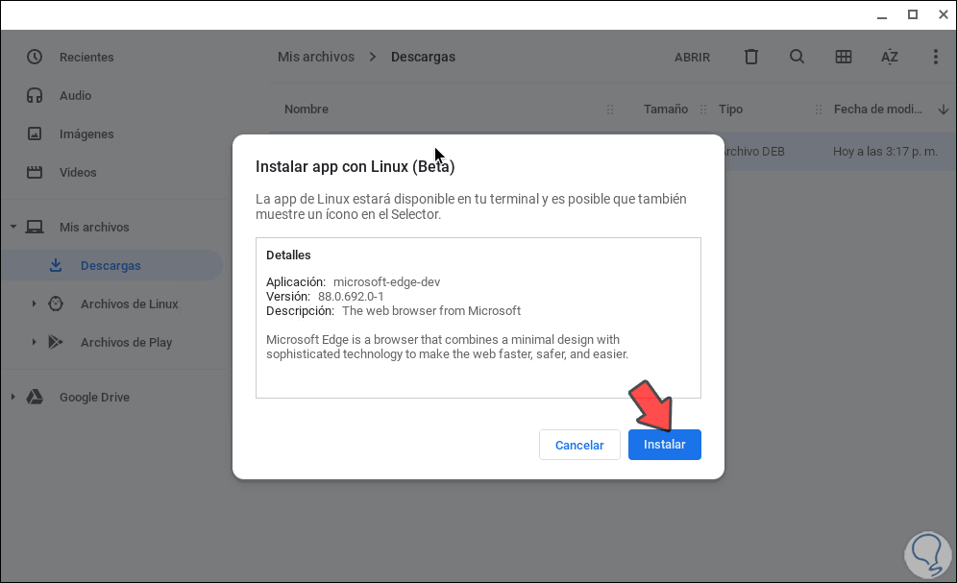Click 'microsoft-edge-dev' application name
The image size is (957, 583).
pos(386,281)
